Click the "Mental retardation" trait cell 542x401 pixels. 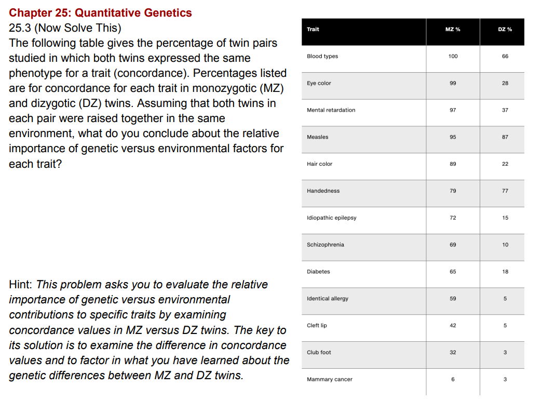click(331, 110)
